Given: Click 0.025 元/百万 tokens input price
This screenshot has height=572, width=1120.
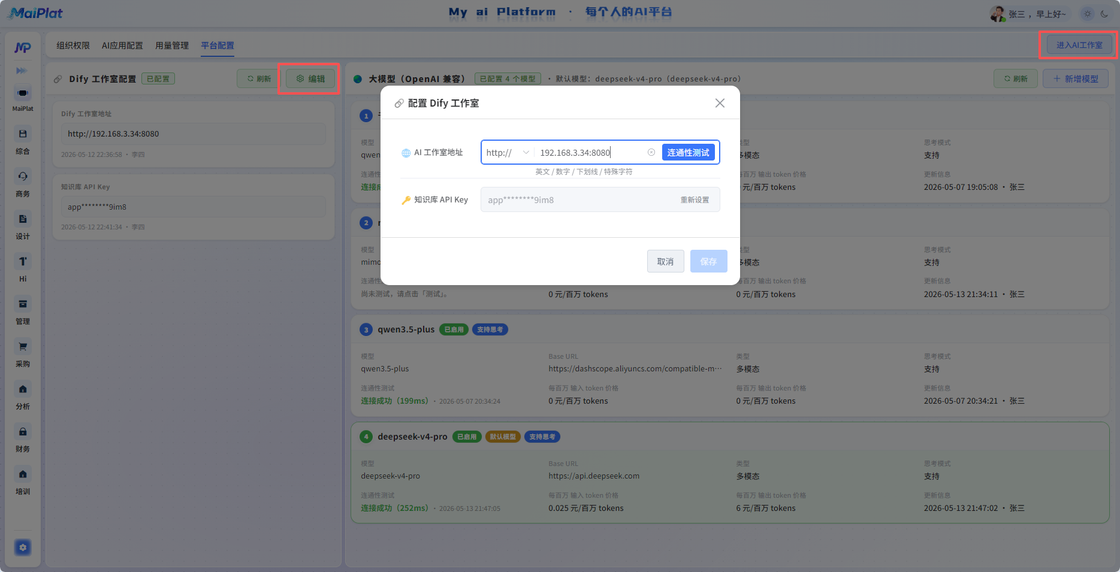Looking at the screenshot, I should 586,508.
